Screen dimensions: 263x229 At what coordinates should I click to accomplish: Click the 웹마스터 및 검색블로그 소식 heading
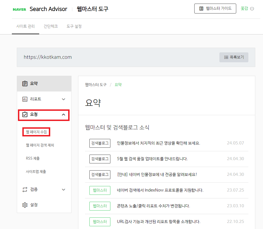point(117,128)
